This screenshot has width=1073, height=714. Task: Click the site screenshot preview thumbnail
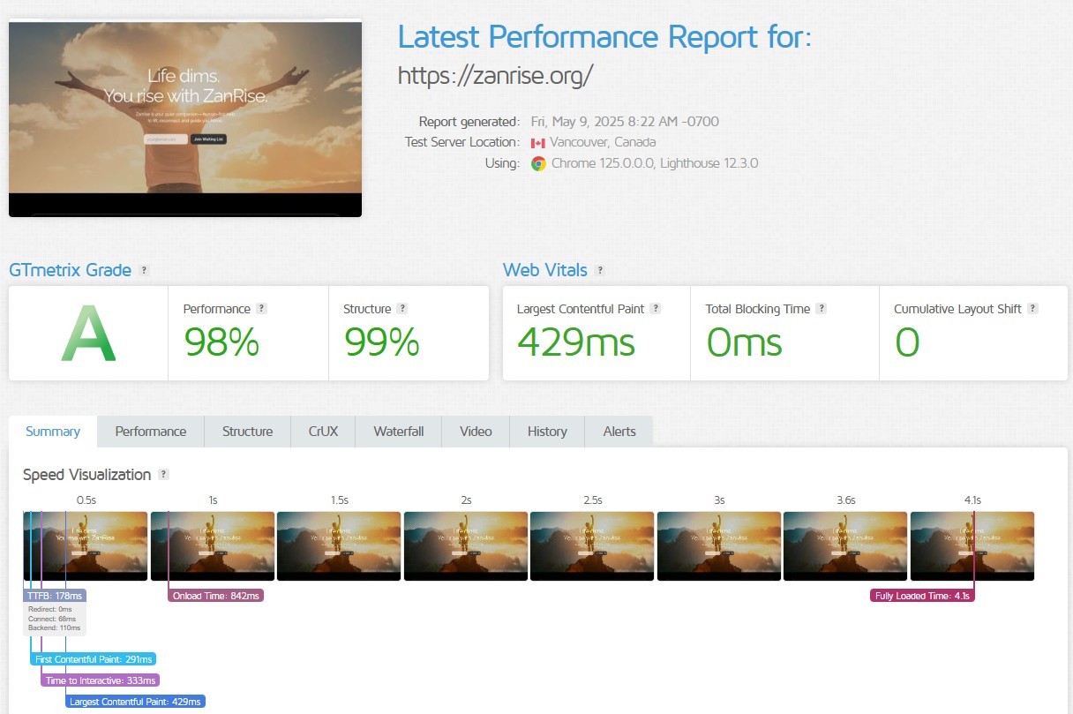[x=185, y=119]
